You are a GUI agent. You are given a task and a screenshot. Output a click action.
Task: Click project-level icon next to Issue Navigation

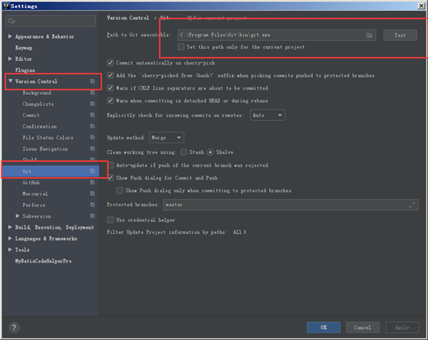pyautogui.click(x=92, y=148)
